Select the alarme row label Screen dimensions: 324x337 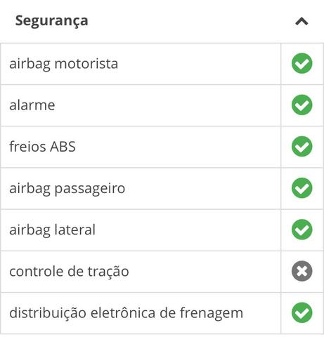(32, 105)
